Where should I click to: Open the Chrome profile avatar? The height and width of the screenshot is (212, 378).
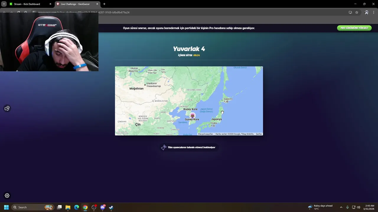pyautogui.click(x=366, y=12)
